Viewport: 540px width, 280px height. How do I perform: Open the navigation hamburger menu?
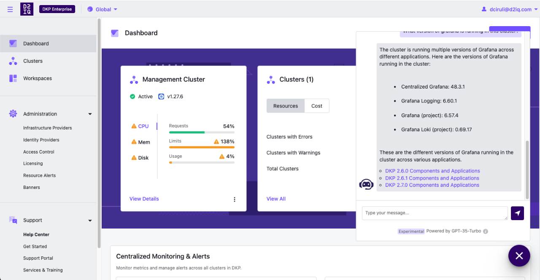coord(10,9)
